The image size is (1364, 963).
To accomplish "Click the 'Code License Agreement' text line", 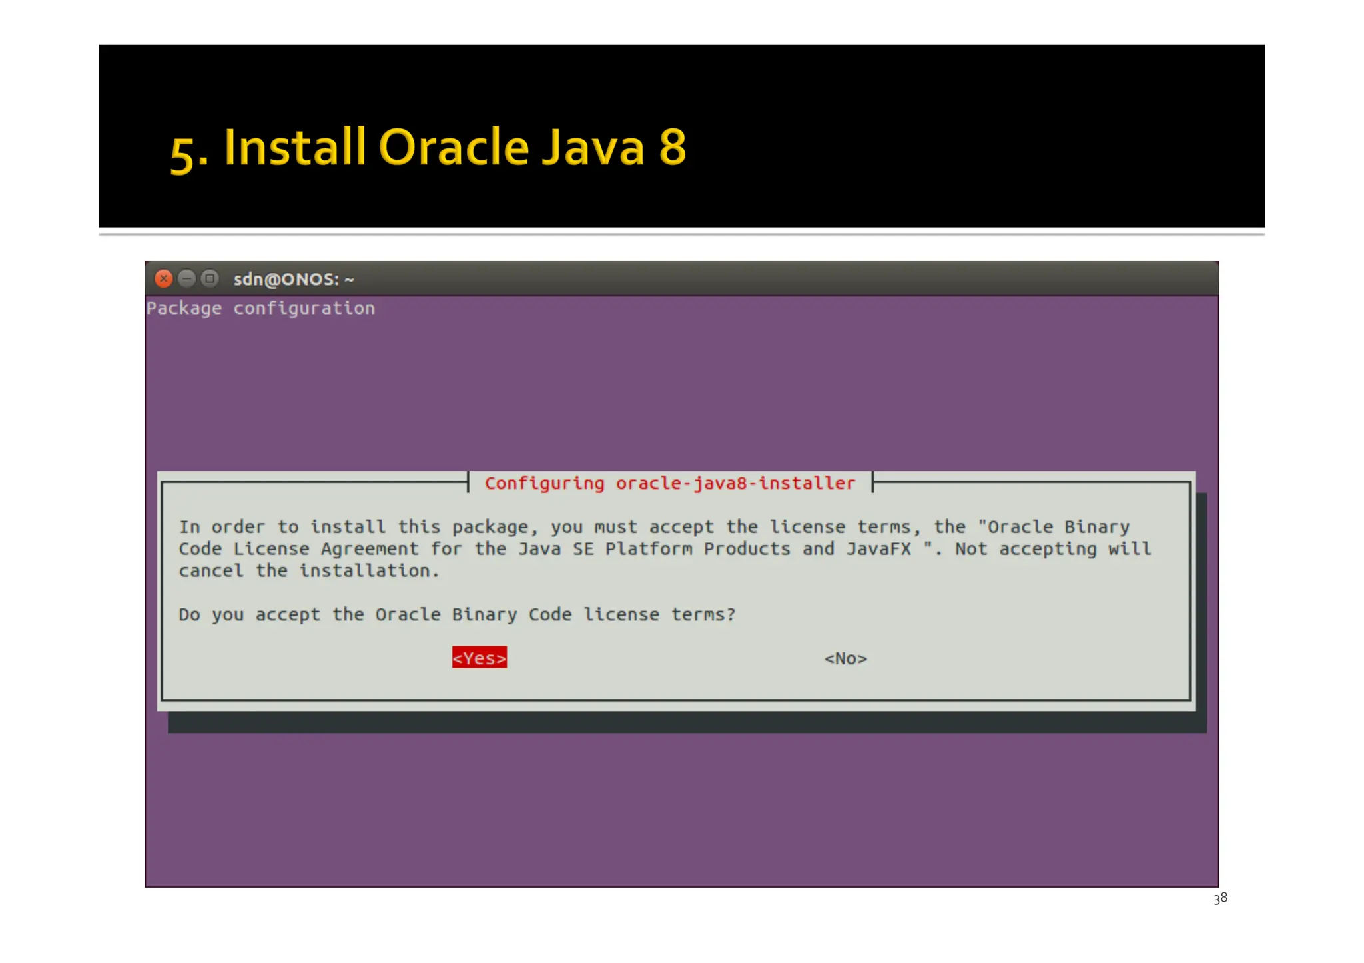I will [x=664, y=549].
